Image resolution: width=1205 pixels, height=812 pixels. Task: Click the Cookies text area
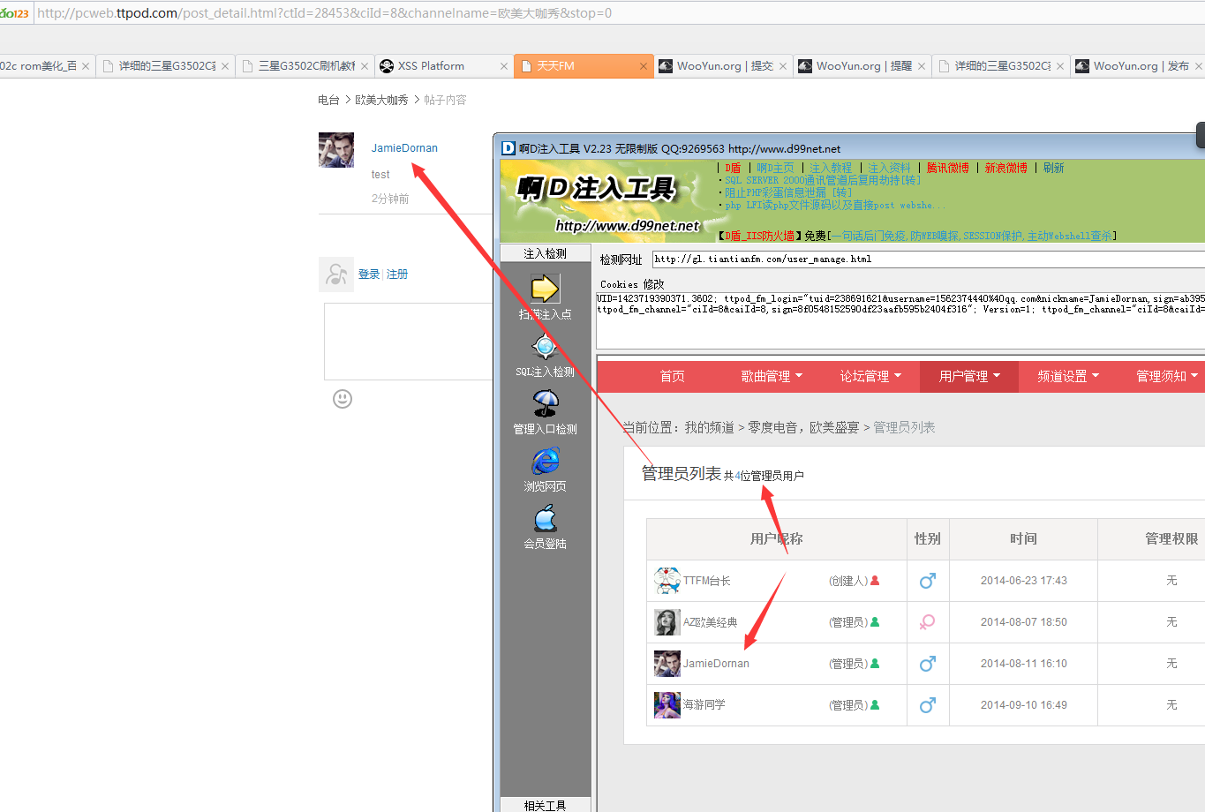coord(900,320)
